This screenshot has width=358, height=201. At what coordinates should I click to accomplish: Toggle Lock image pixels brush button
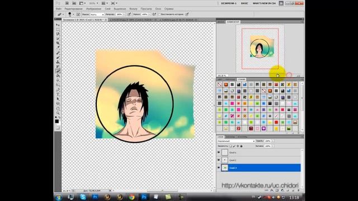point(234,146)
